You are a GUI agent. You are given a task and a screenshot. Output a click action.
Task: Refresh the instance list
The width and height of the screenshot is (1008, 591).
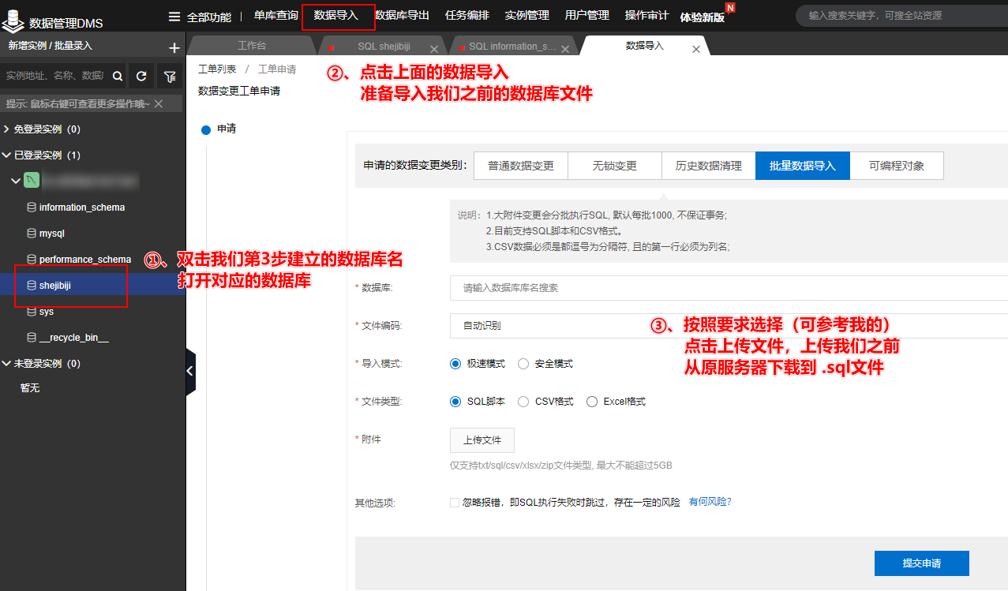pos(141,77)
